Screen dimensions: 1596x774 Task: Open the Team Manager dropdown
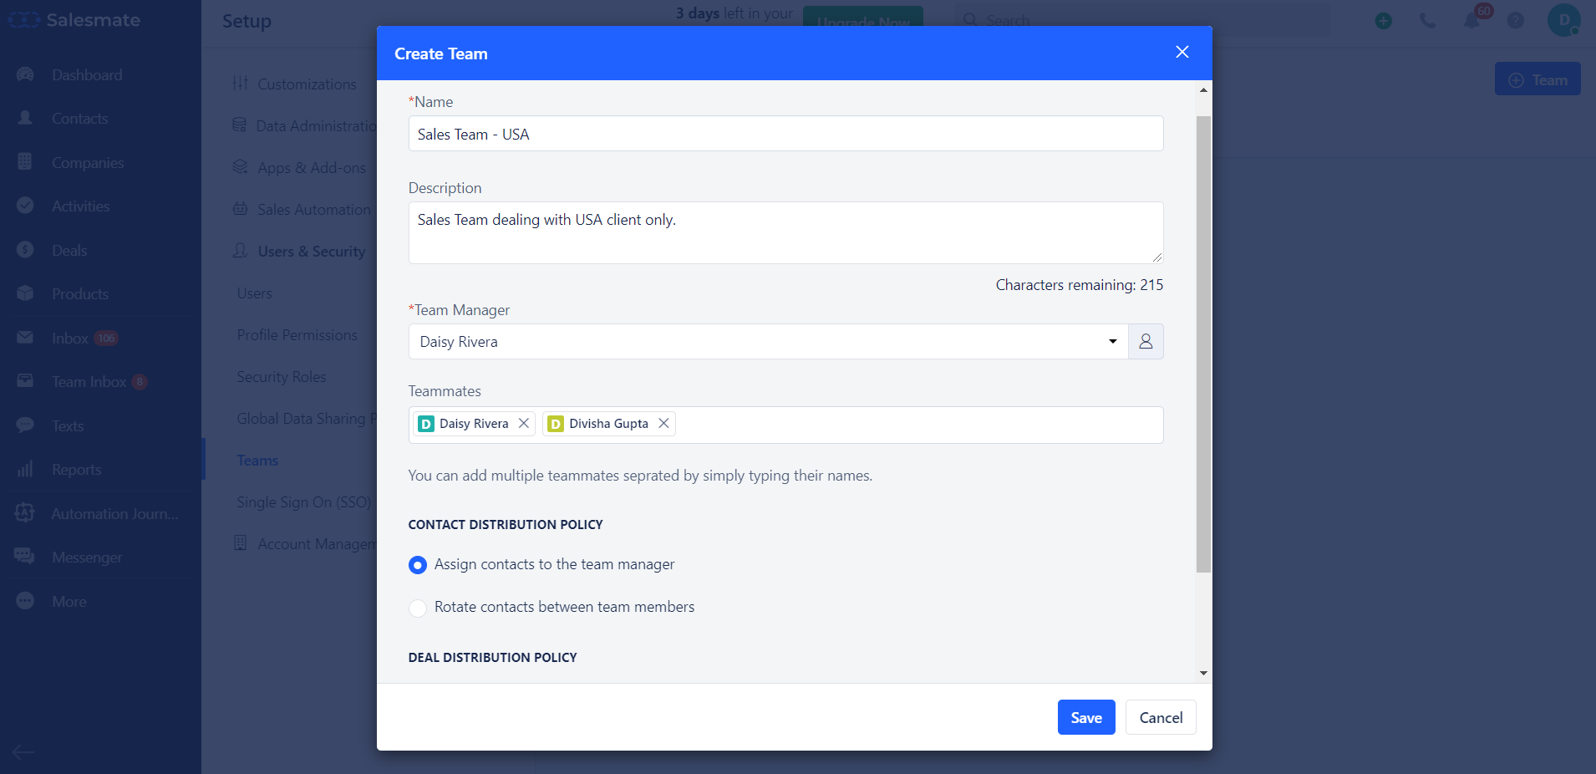[x=768, y=341]
